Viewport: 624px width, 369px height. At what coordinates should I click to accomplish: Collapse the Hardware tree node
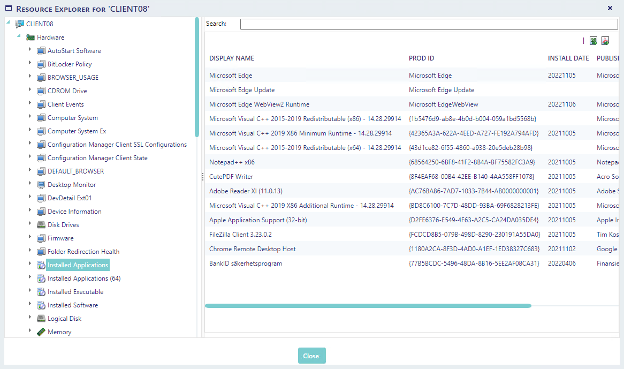19,37
